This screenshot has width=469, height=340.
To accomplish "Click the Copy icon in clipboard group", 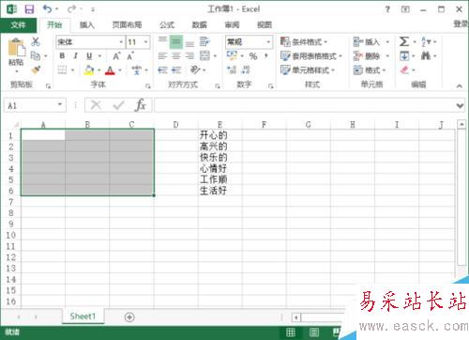I will click(x=36, y=56).
